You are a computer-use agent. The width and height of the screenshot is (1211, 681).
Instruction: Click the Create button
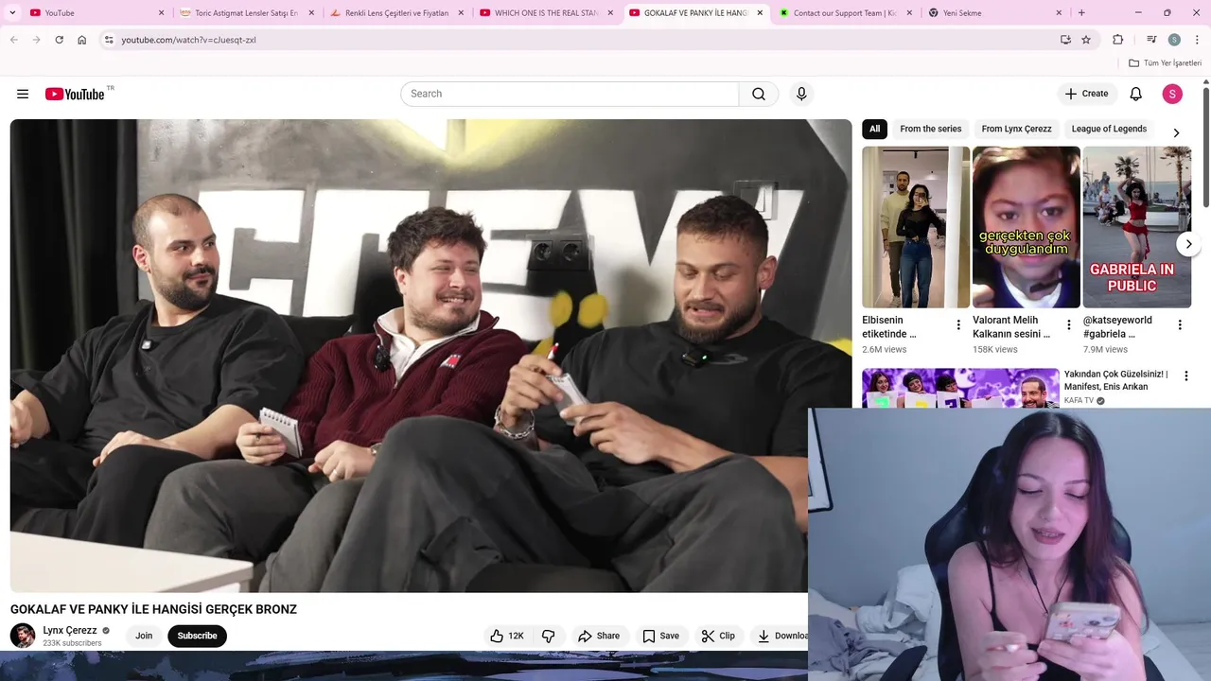[x=1086, y=94]
